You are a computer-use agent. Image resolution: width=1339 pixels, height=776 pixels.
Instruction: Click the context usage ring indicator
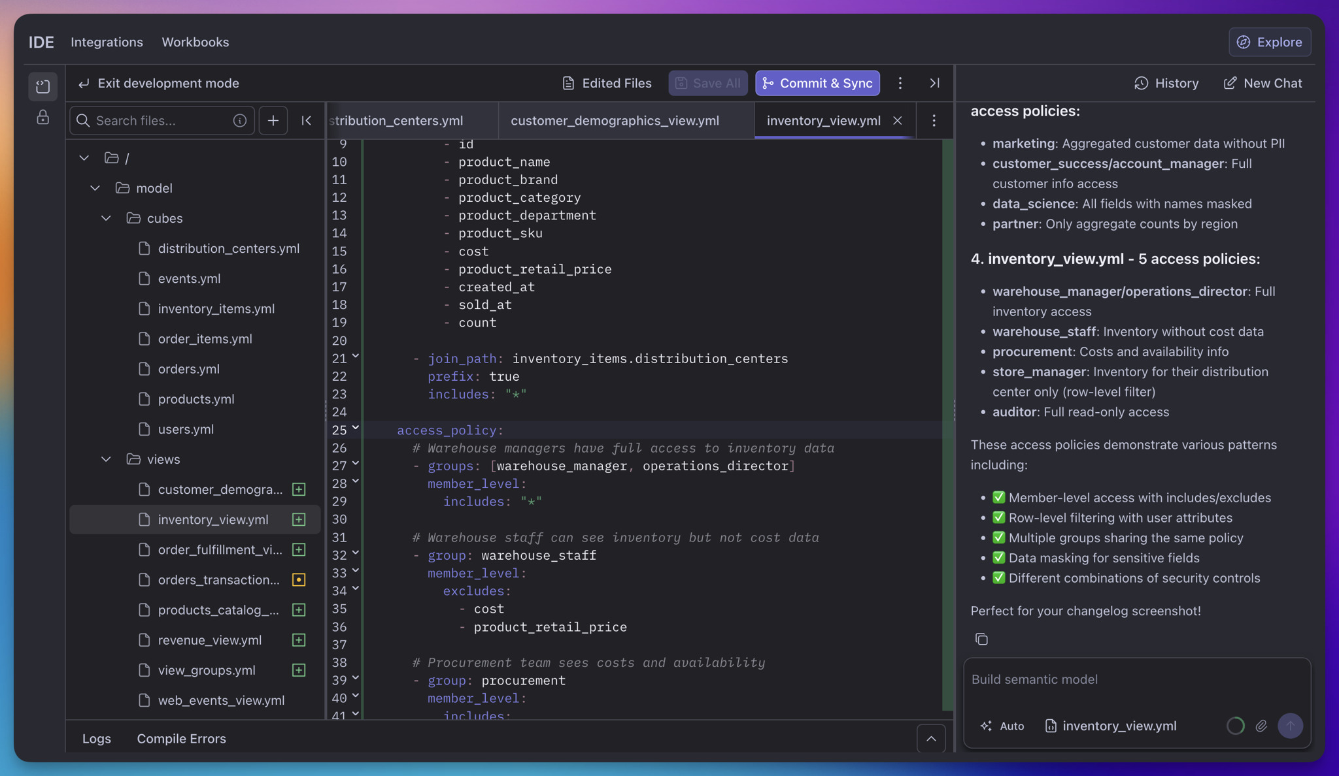1236,726
